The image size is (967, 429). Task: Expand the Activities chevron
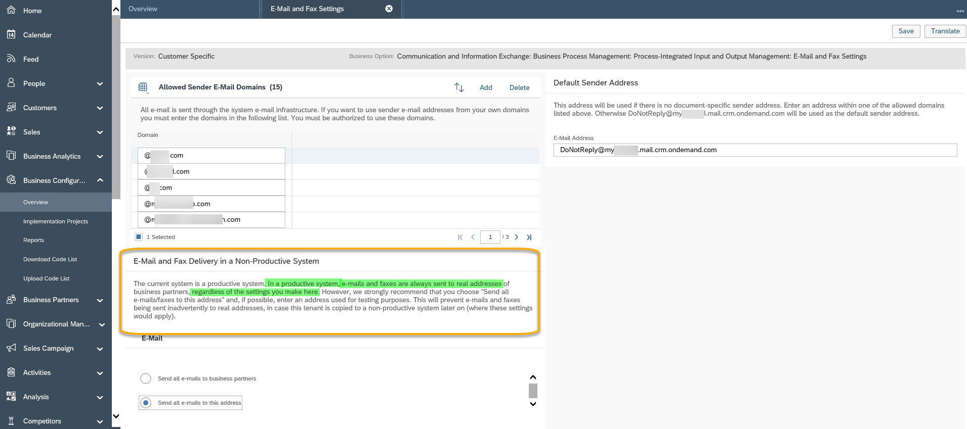[100, 373]
